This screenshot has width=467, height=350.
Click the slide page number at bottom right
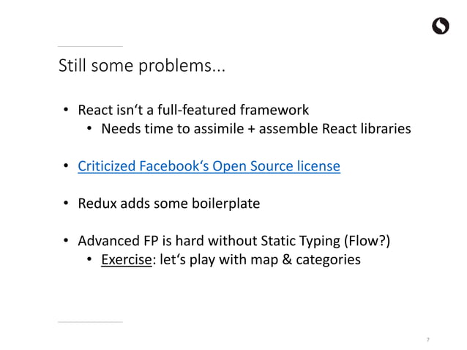click(x=428, y=340)
